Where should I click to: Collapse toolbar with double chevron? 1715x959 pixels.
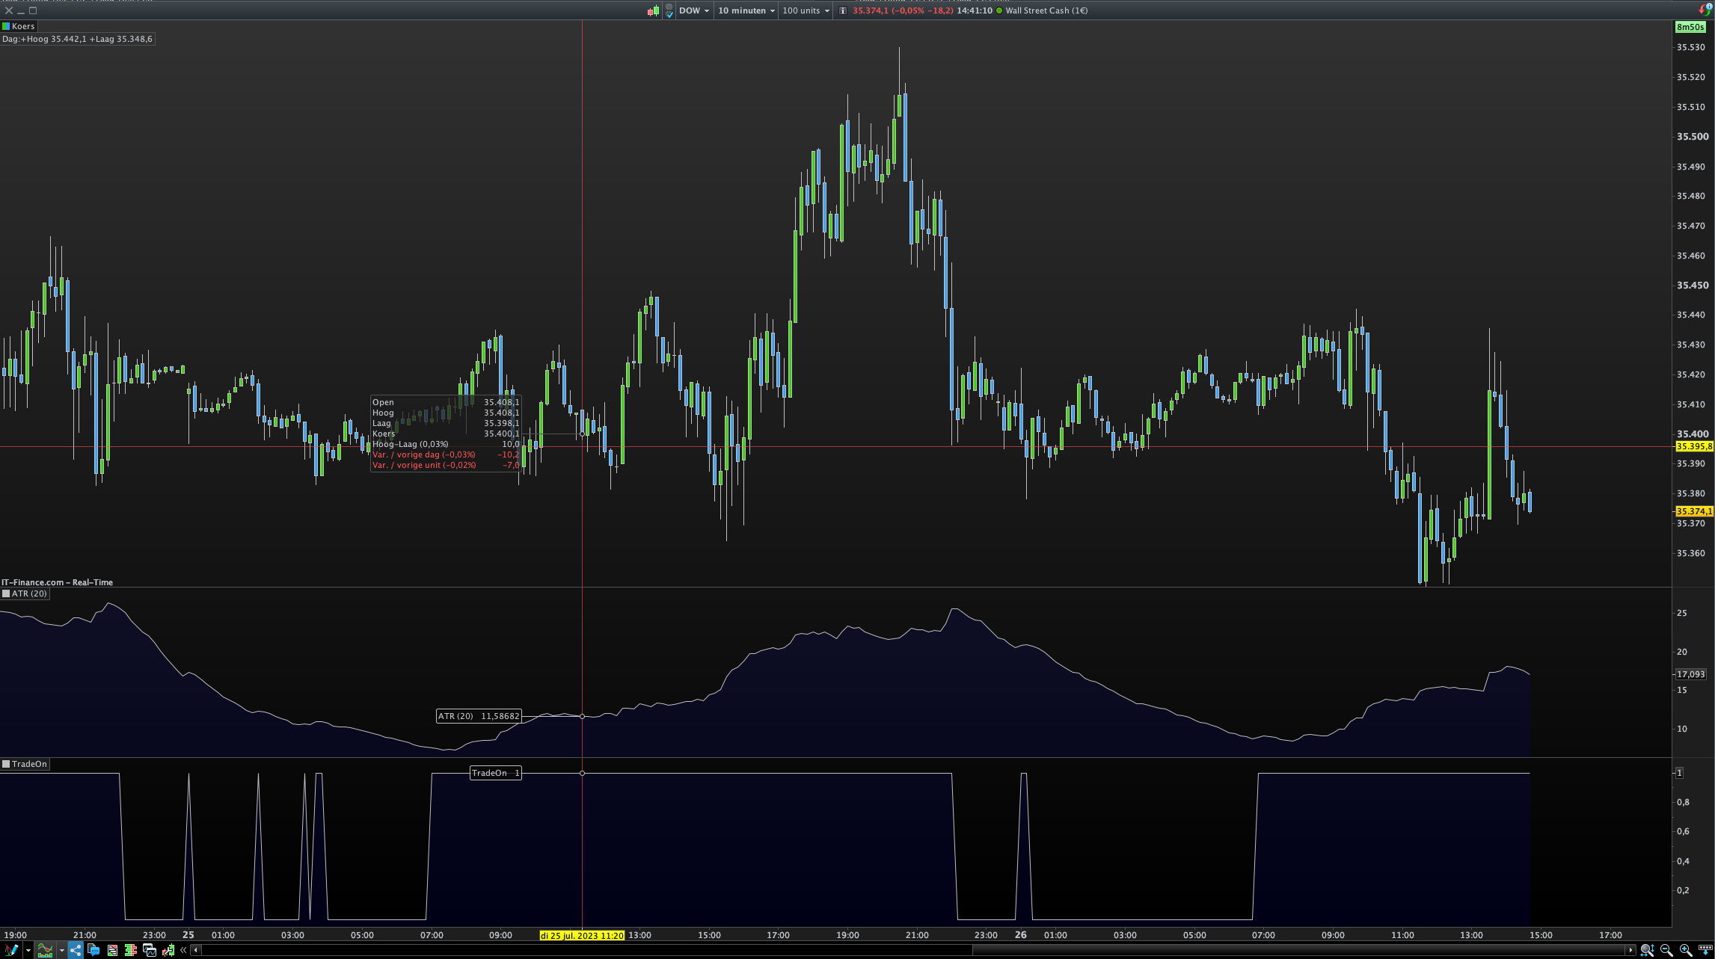click(x=183, y=950)
